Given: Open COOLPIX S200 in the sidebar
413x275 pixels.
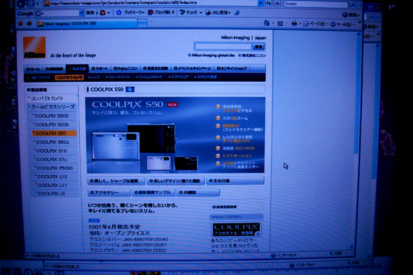Looking at the screenshot, I should click(52, 124).
